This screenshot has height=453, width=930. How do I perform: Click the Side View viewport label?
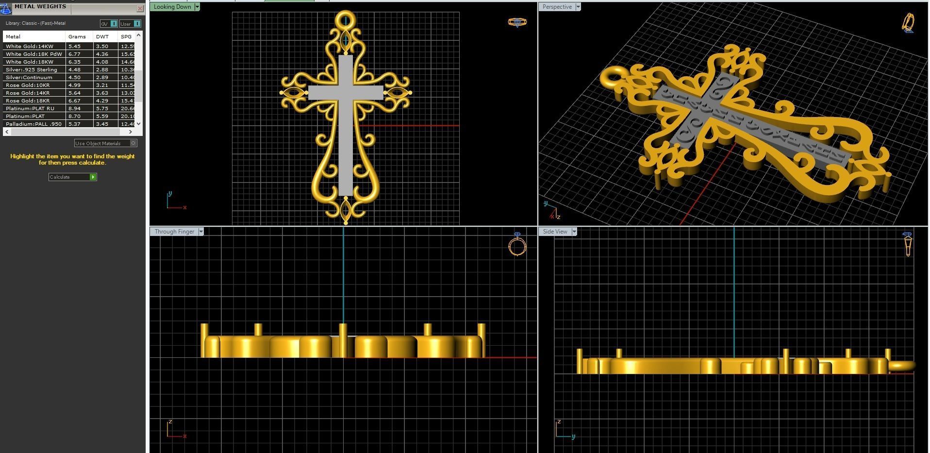click(x=555, y=232)
